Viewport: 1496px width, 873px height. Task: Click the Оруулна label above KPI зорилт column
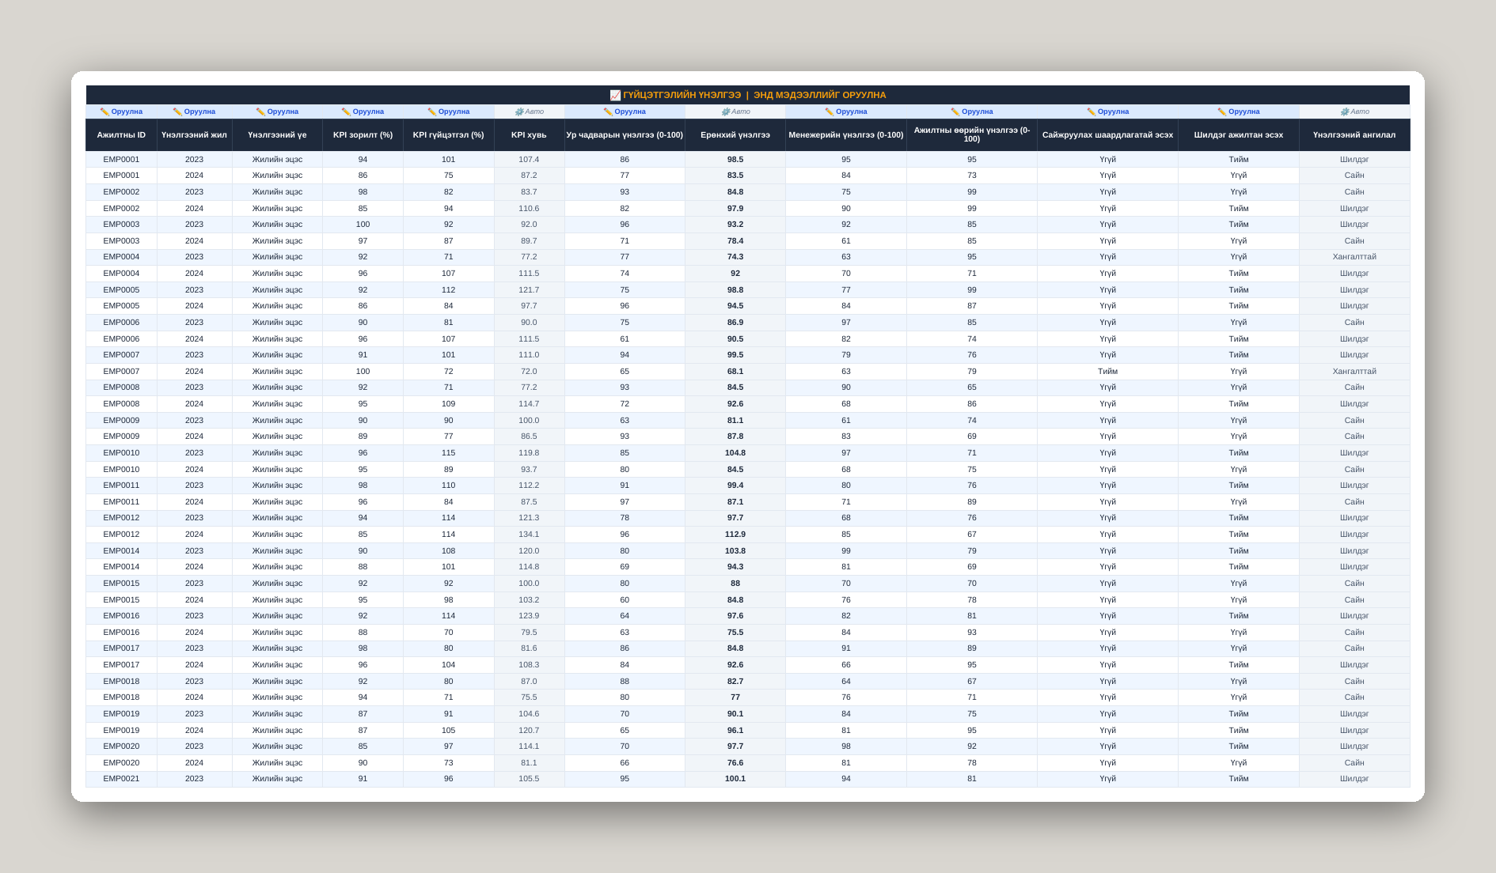(368, 112)
